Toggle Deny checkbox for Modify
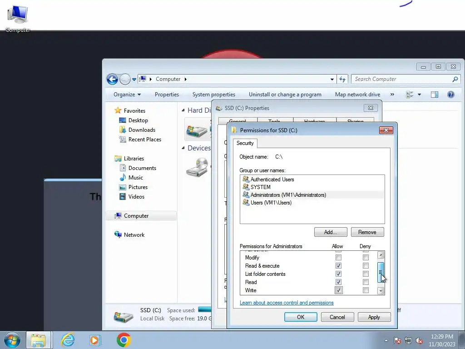This screenshot has width=465, height=349. pyautogui.click(x=366, y=257)
